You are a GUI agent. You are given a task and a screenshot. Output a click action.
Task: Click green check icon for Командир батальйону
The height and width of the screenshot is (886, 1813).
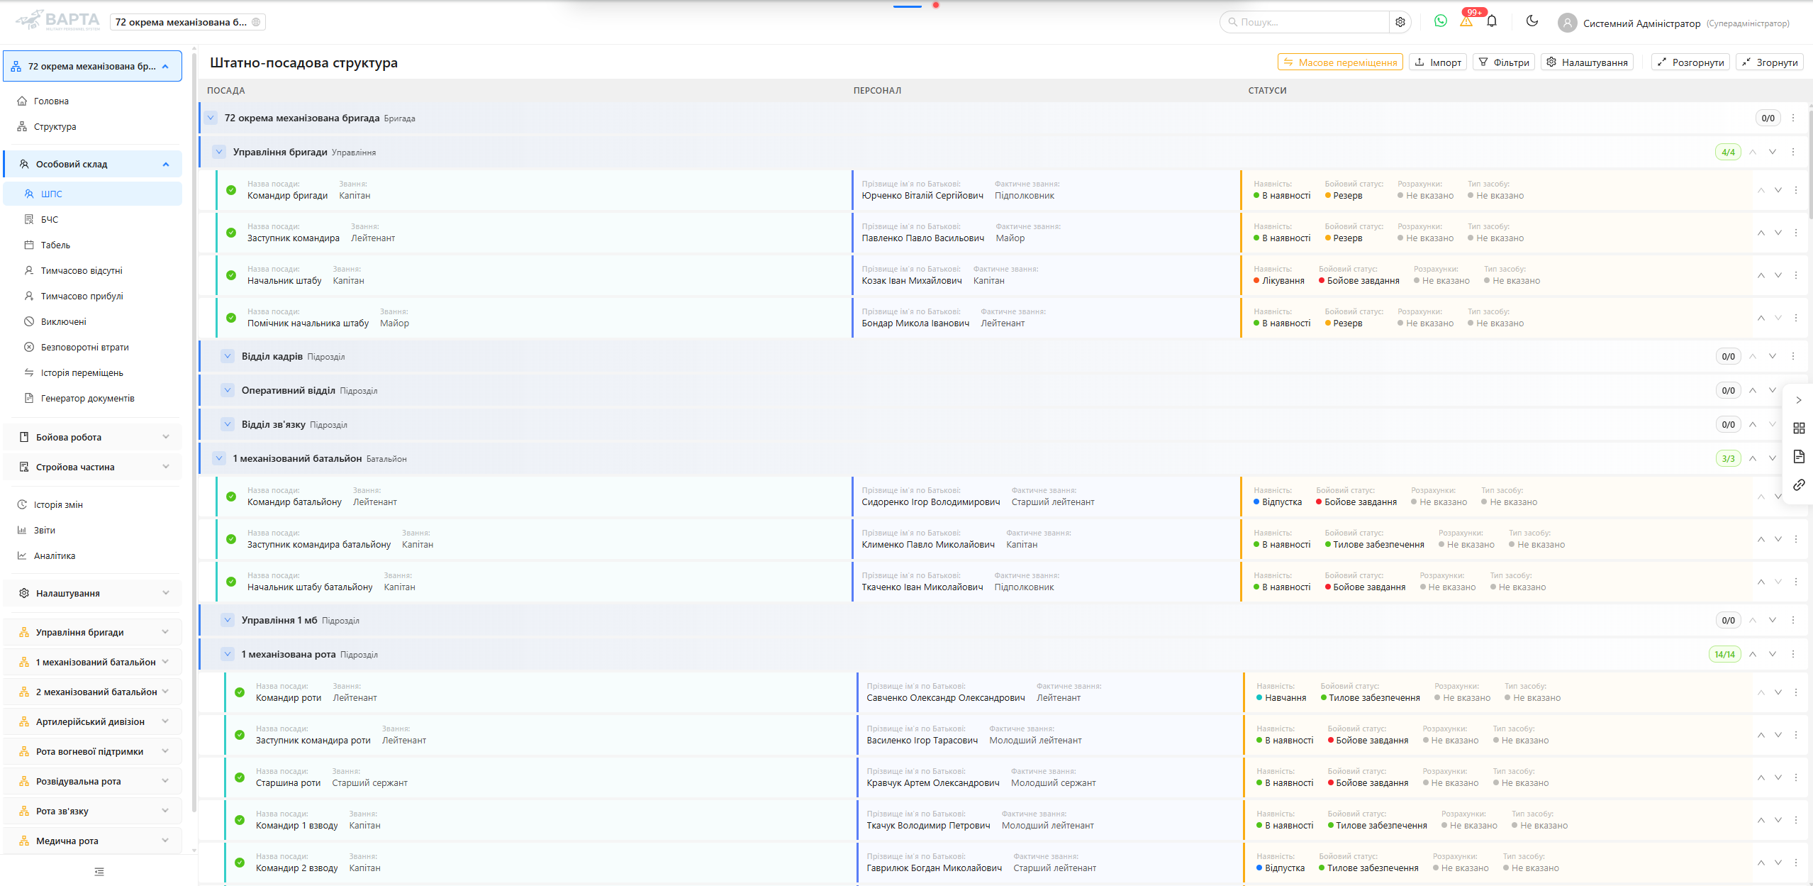pos(231,497)
